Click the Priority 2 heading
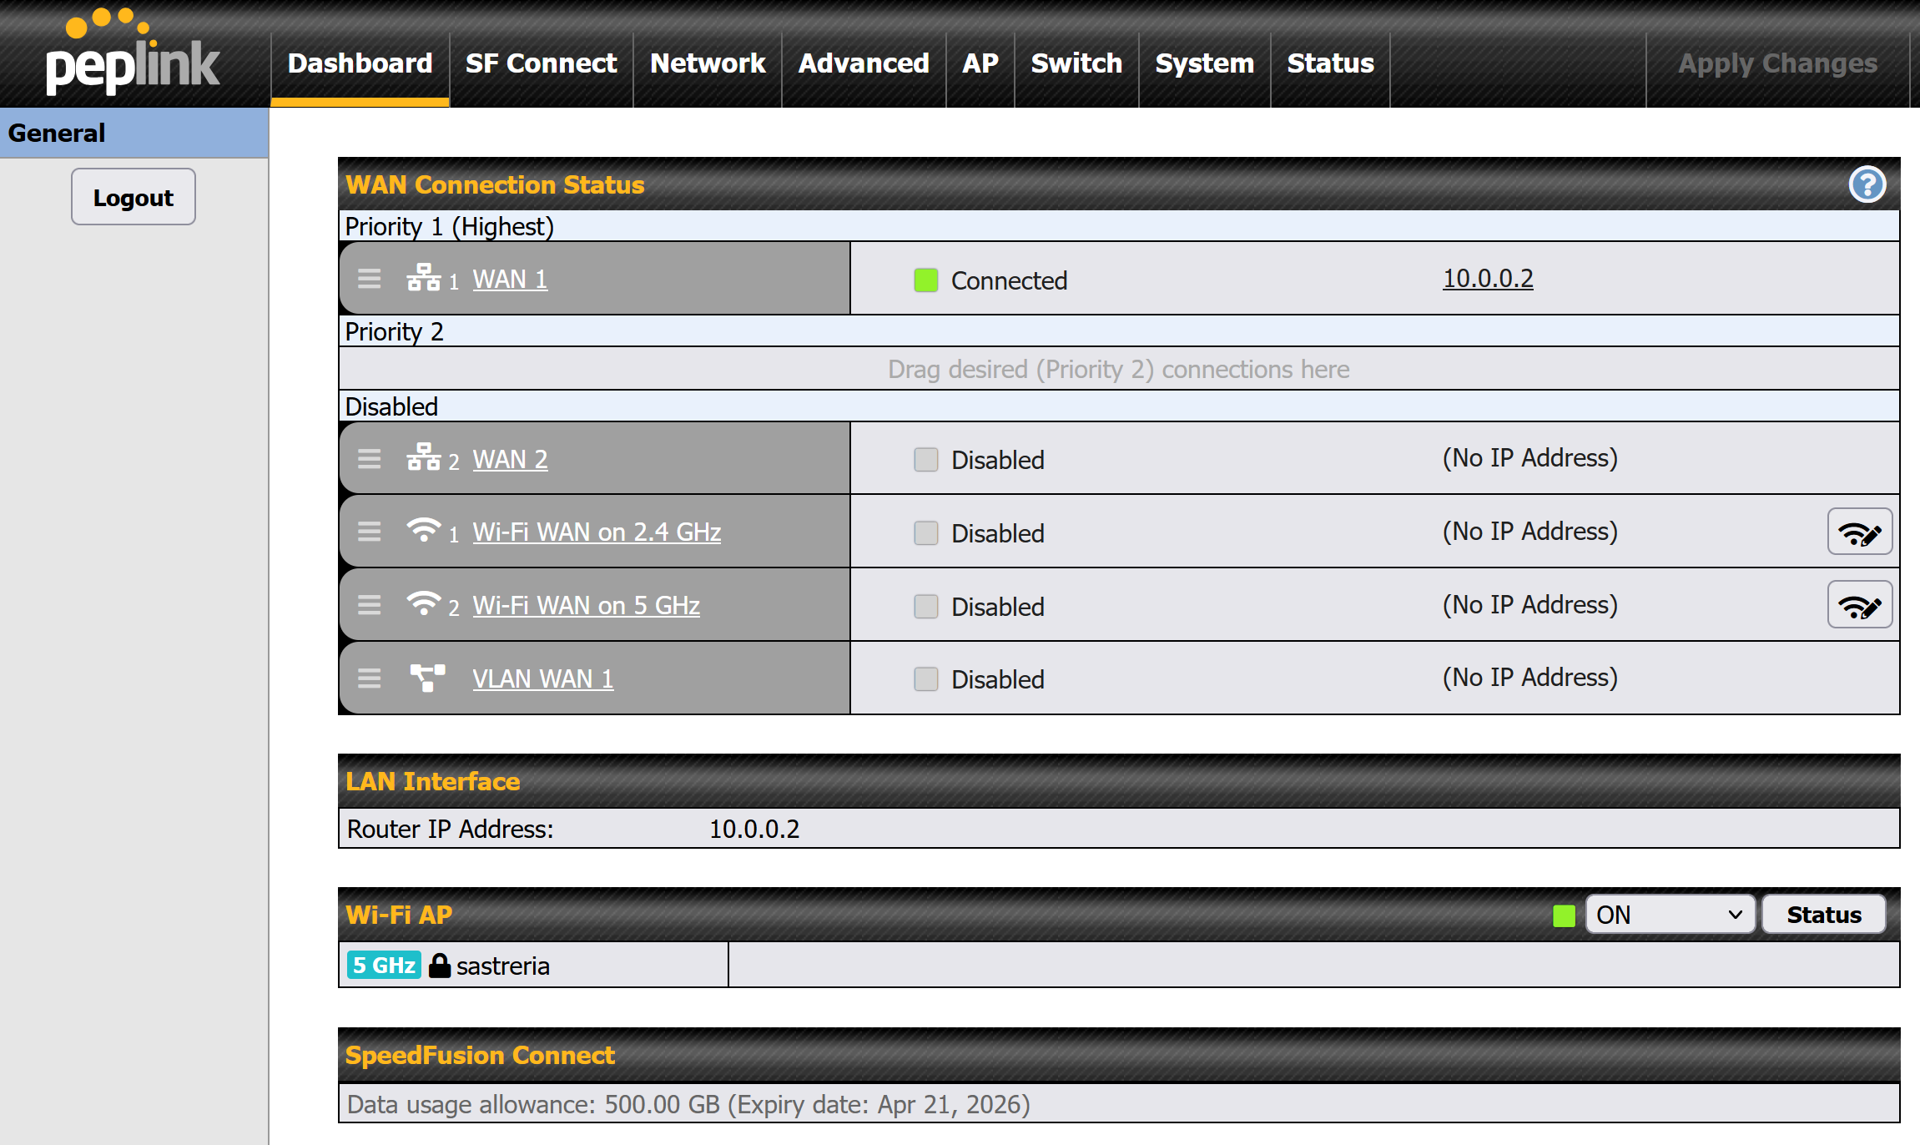The width and height of the screenshot is (1920, 1145). coord(395,331)
